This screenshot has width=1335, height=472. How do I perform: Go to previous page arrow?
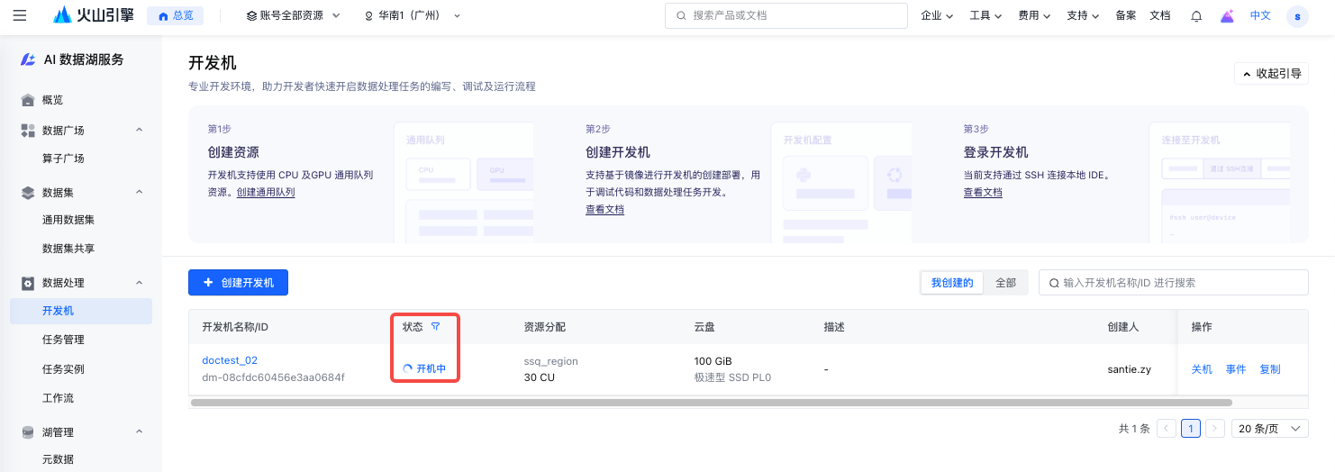pos(1167,429)
